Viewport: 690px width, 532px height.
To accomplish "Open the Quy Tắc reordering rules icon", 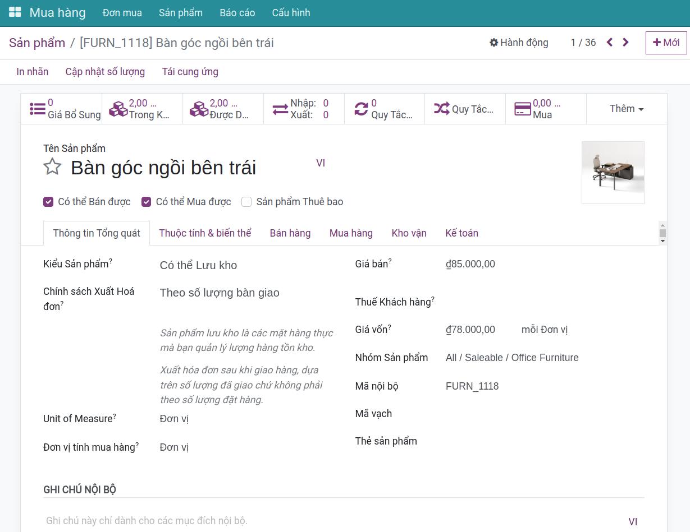I will pos(361,108).
